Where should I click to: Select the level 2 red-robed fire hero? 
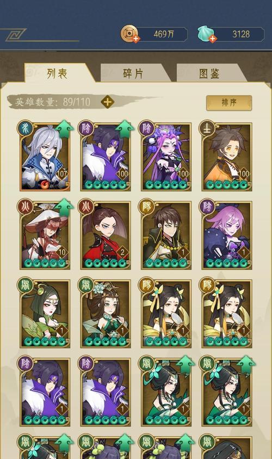pos(106,235)
